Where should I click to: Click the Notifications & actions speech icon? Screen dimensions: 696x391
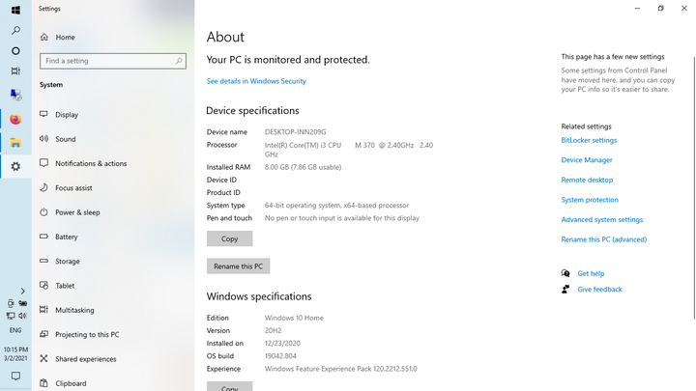pyautogui.click(x=43, y=163)
